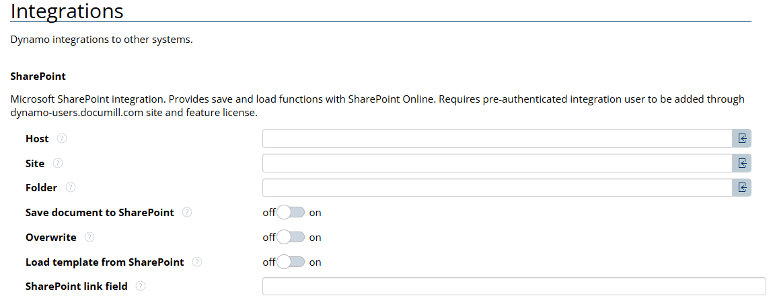Click the insert-field icon on Host input
This screenshot has height=306, width=773.
pos(742,139)
